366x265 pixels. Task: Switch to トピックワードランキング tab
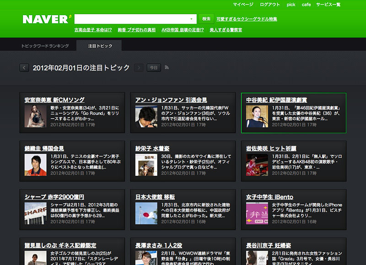(45, 46)
